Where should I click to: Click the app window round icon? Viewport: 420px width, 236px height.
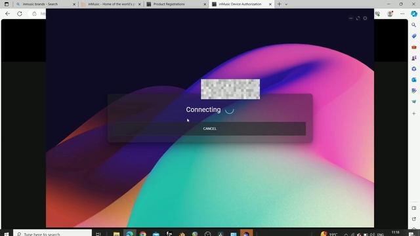[365, 18]
